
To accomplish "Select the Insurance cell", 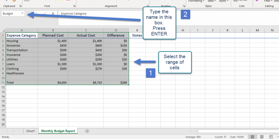I will (22, 55).
